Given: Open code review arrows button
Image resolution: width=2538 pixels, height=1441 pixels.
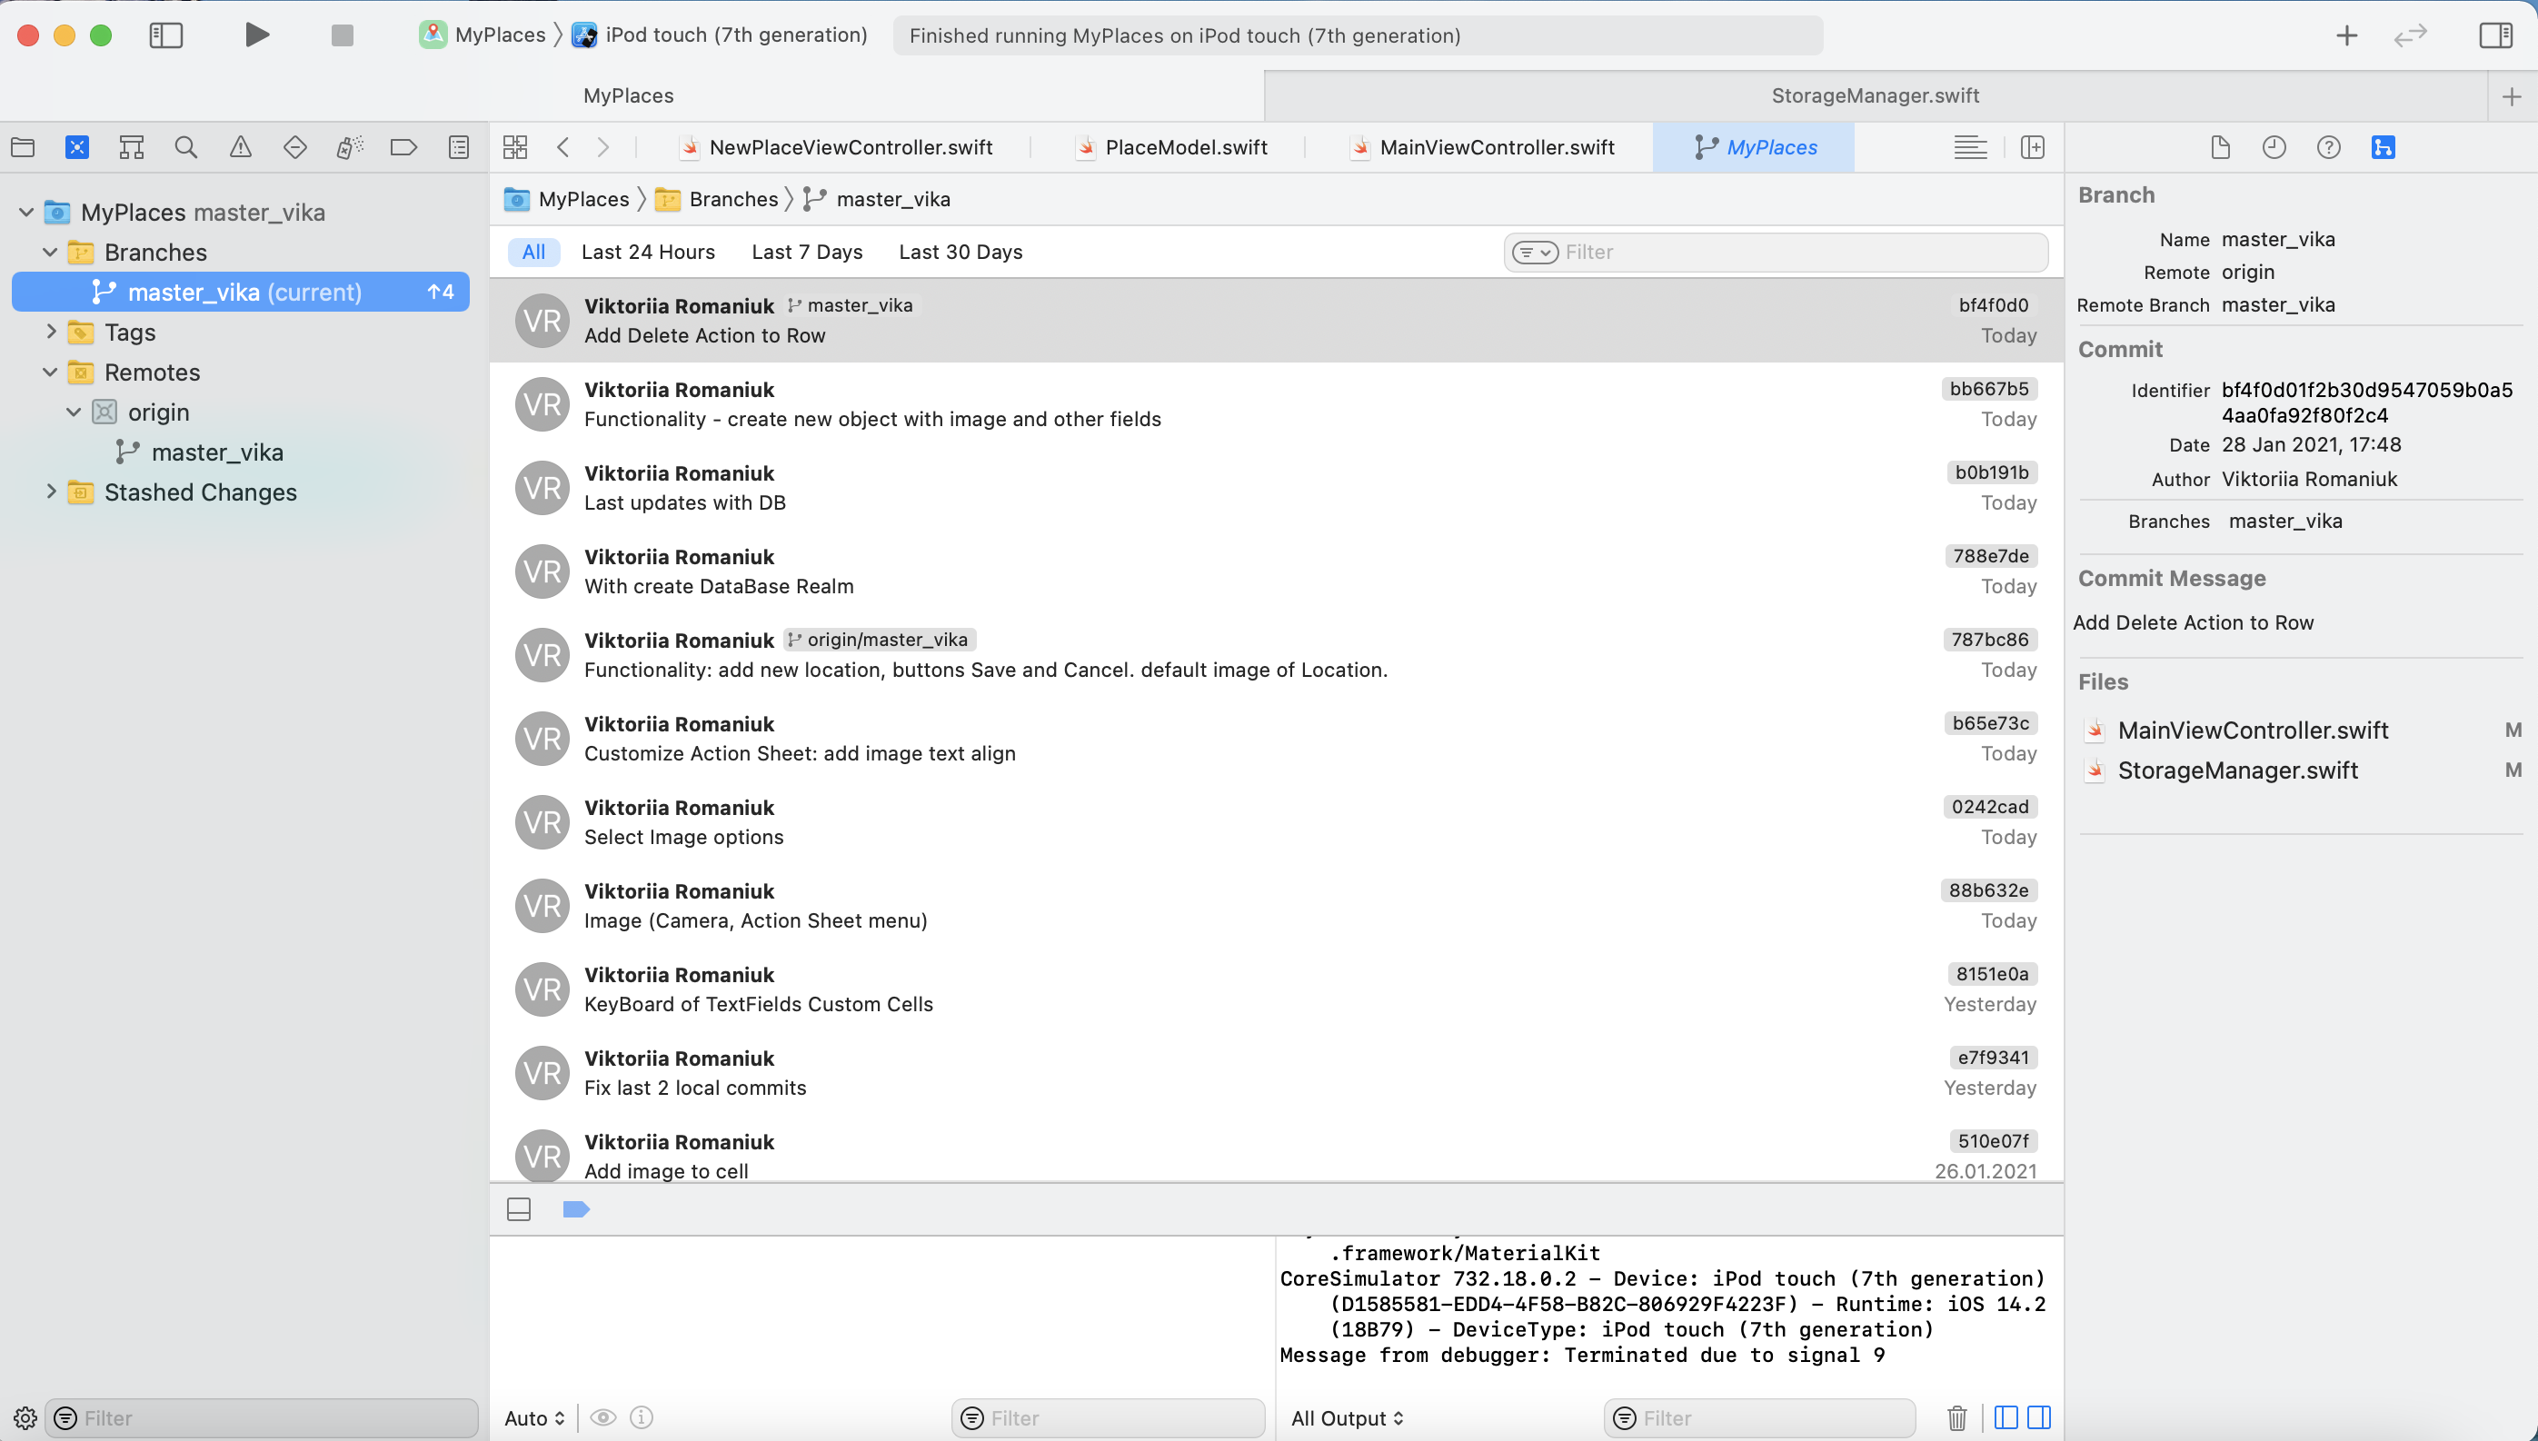Looking at the screenshot, I should click(x=2410, y=35).
